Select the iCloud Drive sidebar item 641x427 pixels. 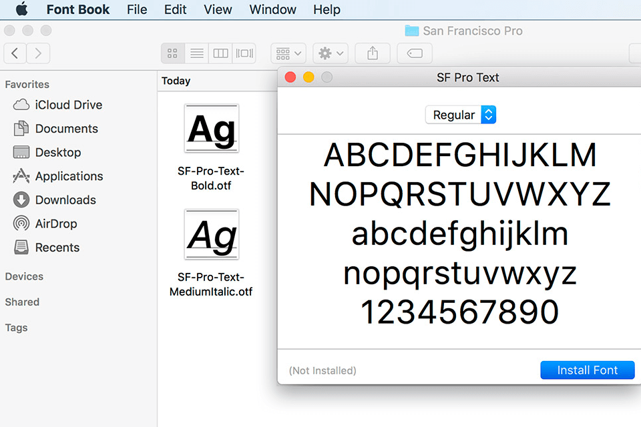pos(67,105)
